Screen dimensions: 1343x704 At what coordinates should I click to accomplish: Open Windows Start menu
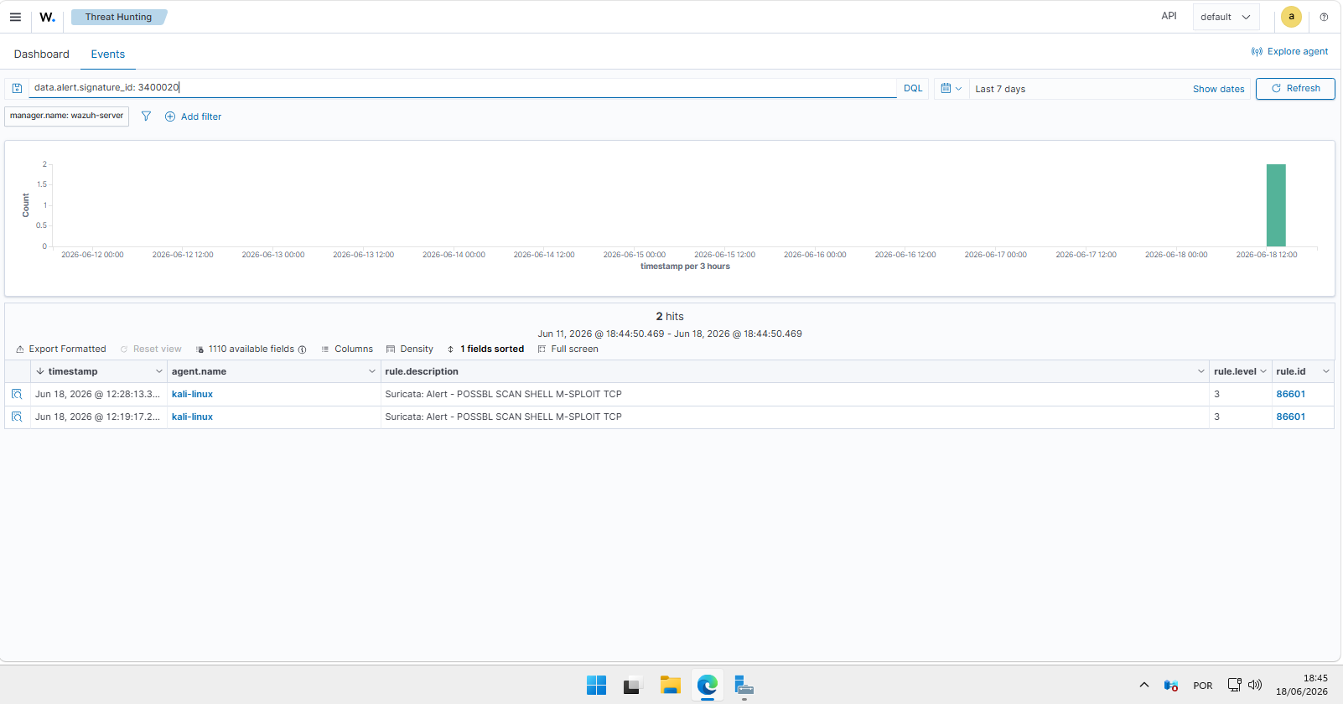click(596, 686)
